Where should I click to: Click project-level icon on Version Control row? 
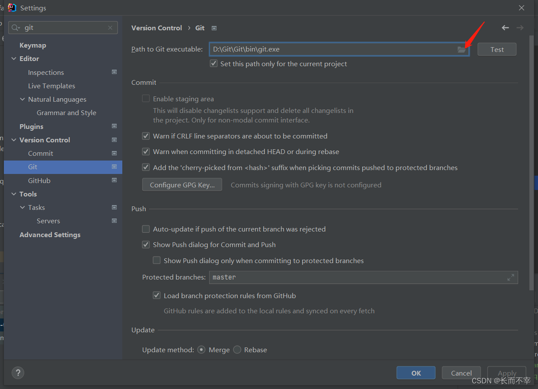point(114,140)
